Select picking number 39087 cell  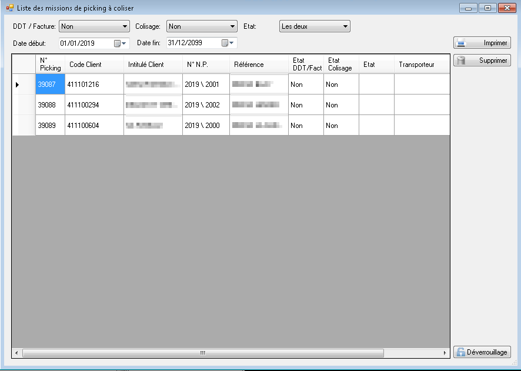click(x=50, y=85)
